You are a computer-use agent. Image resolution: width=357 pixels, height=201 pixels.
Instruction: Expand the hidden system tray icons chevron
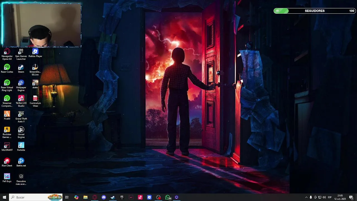click(306, 197)
